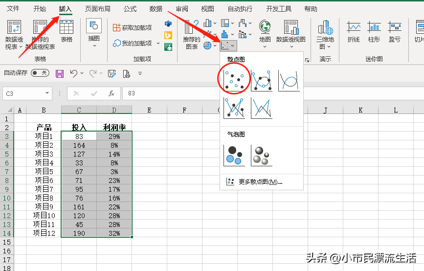Switch to the 数据 tab
The height and width of the screenshot is (271, 424).
156,9
